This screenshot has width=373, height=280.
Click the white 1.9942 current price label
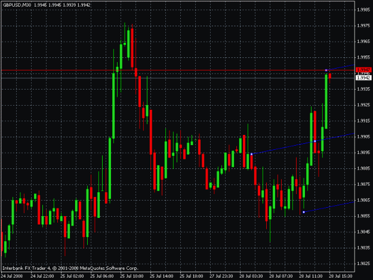(x=363, y=78)
